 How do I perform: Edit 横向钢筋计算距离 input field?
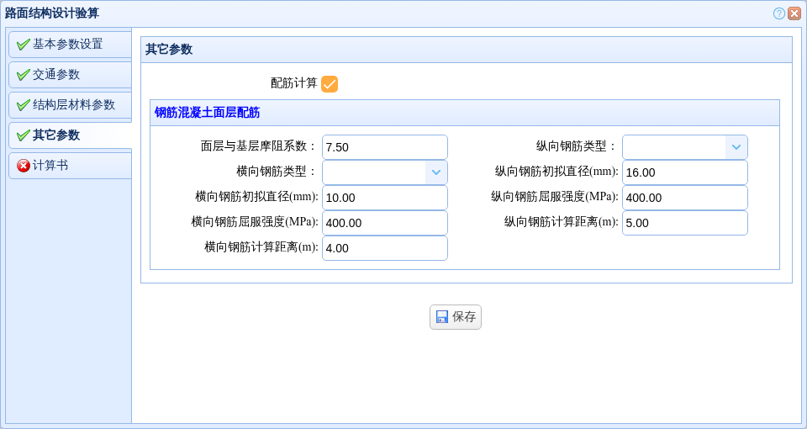[x=384, y=248]
